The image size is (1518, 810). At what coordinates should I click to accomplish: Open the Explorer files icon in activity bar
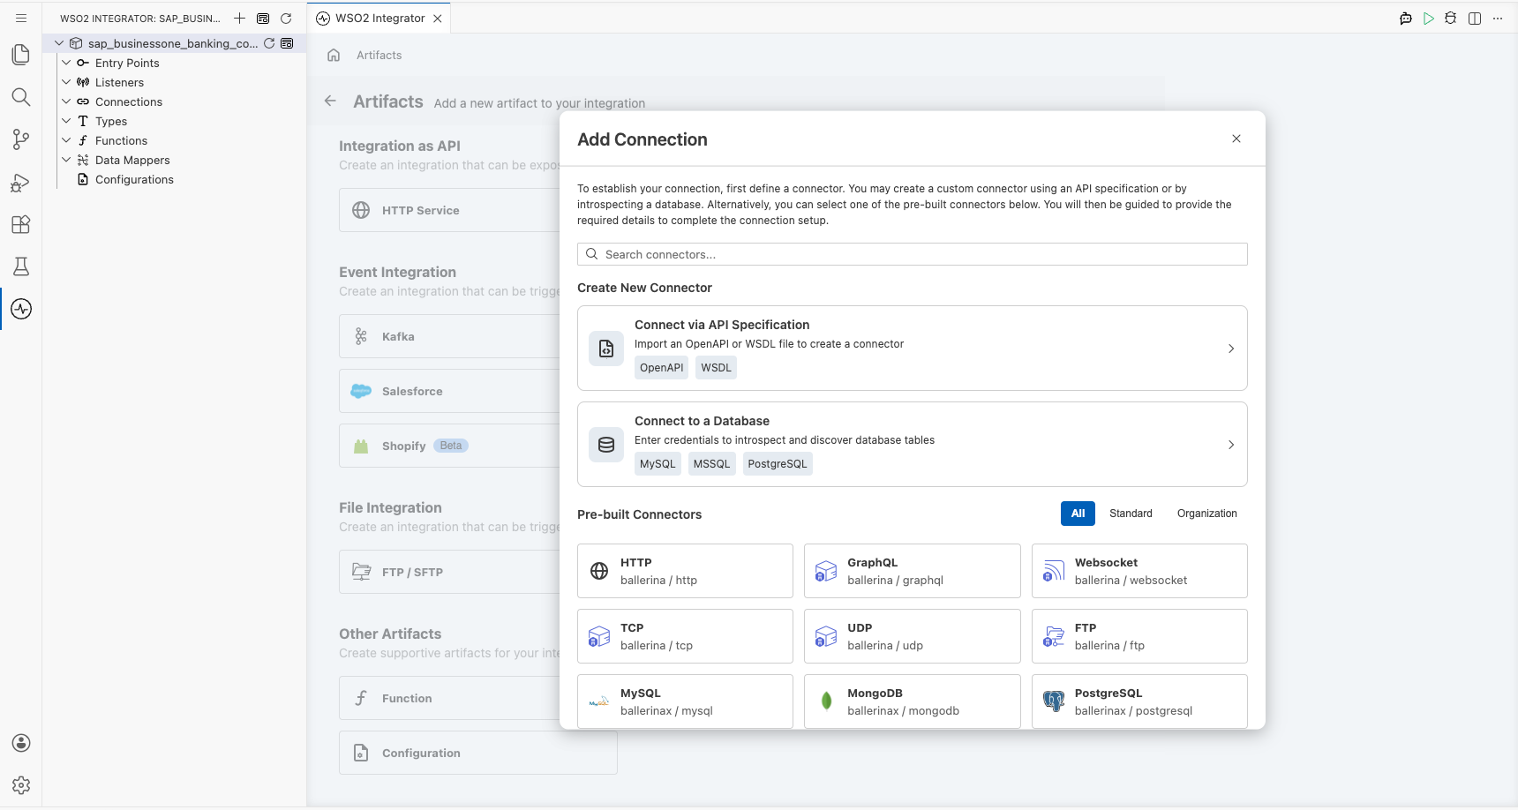point(21,55)
